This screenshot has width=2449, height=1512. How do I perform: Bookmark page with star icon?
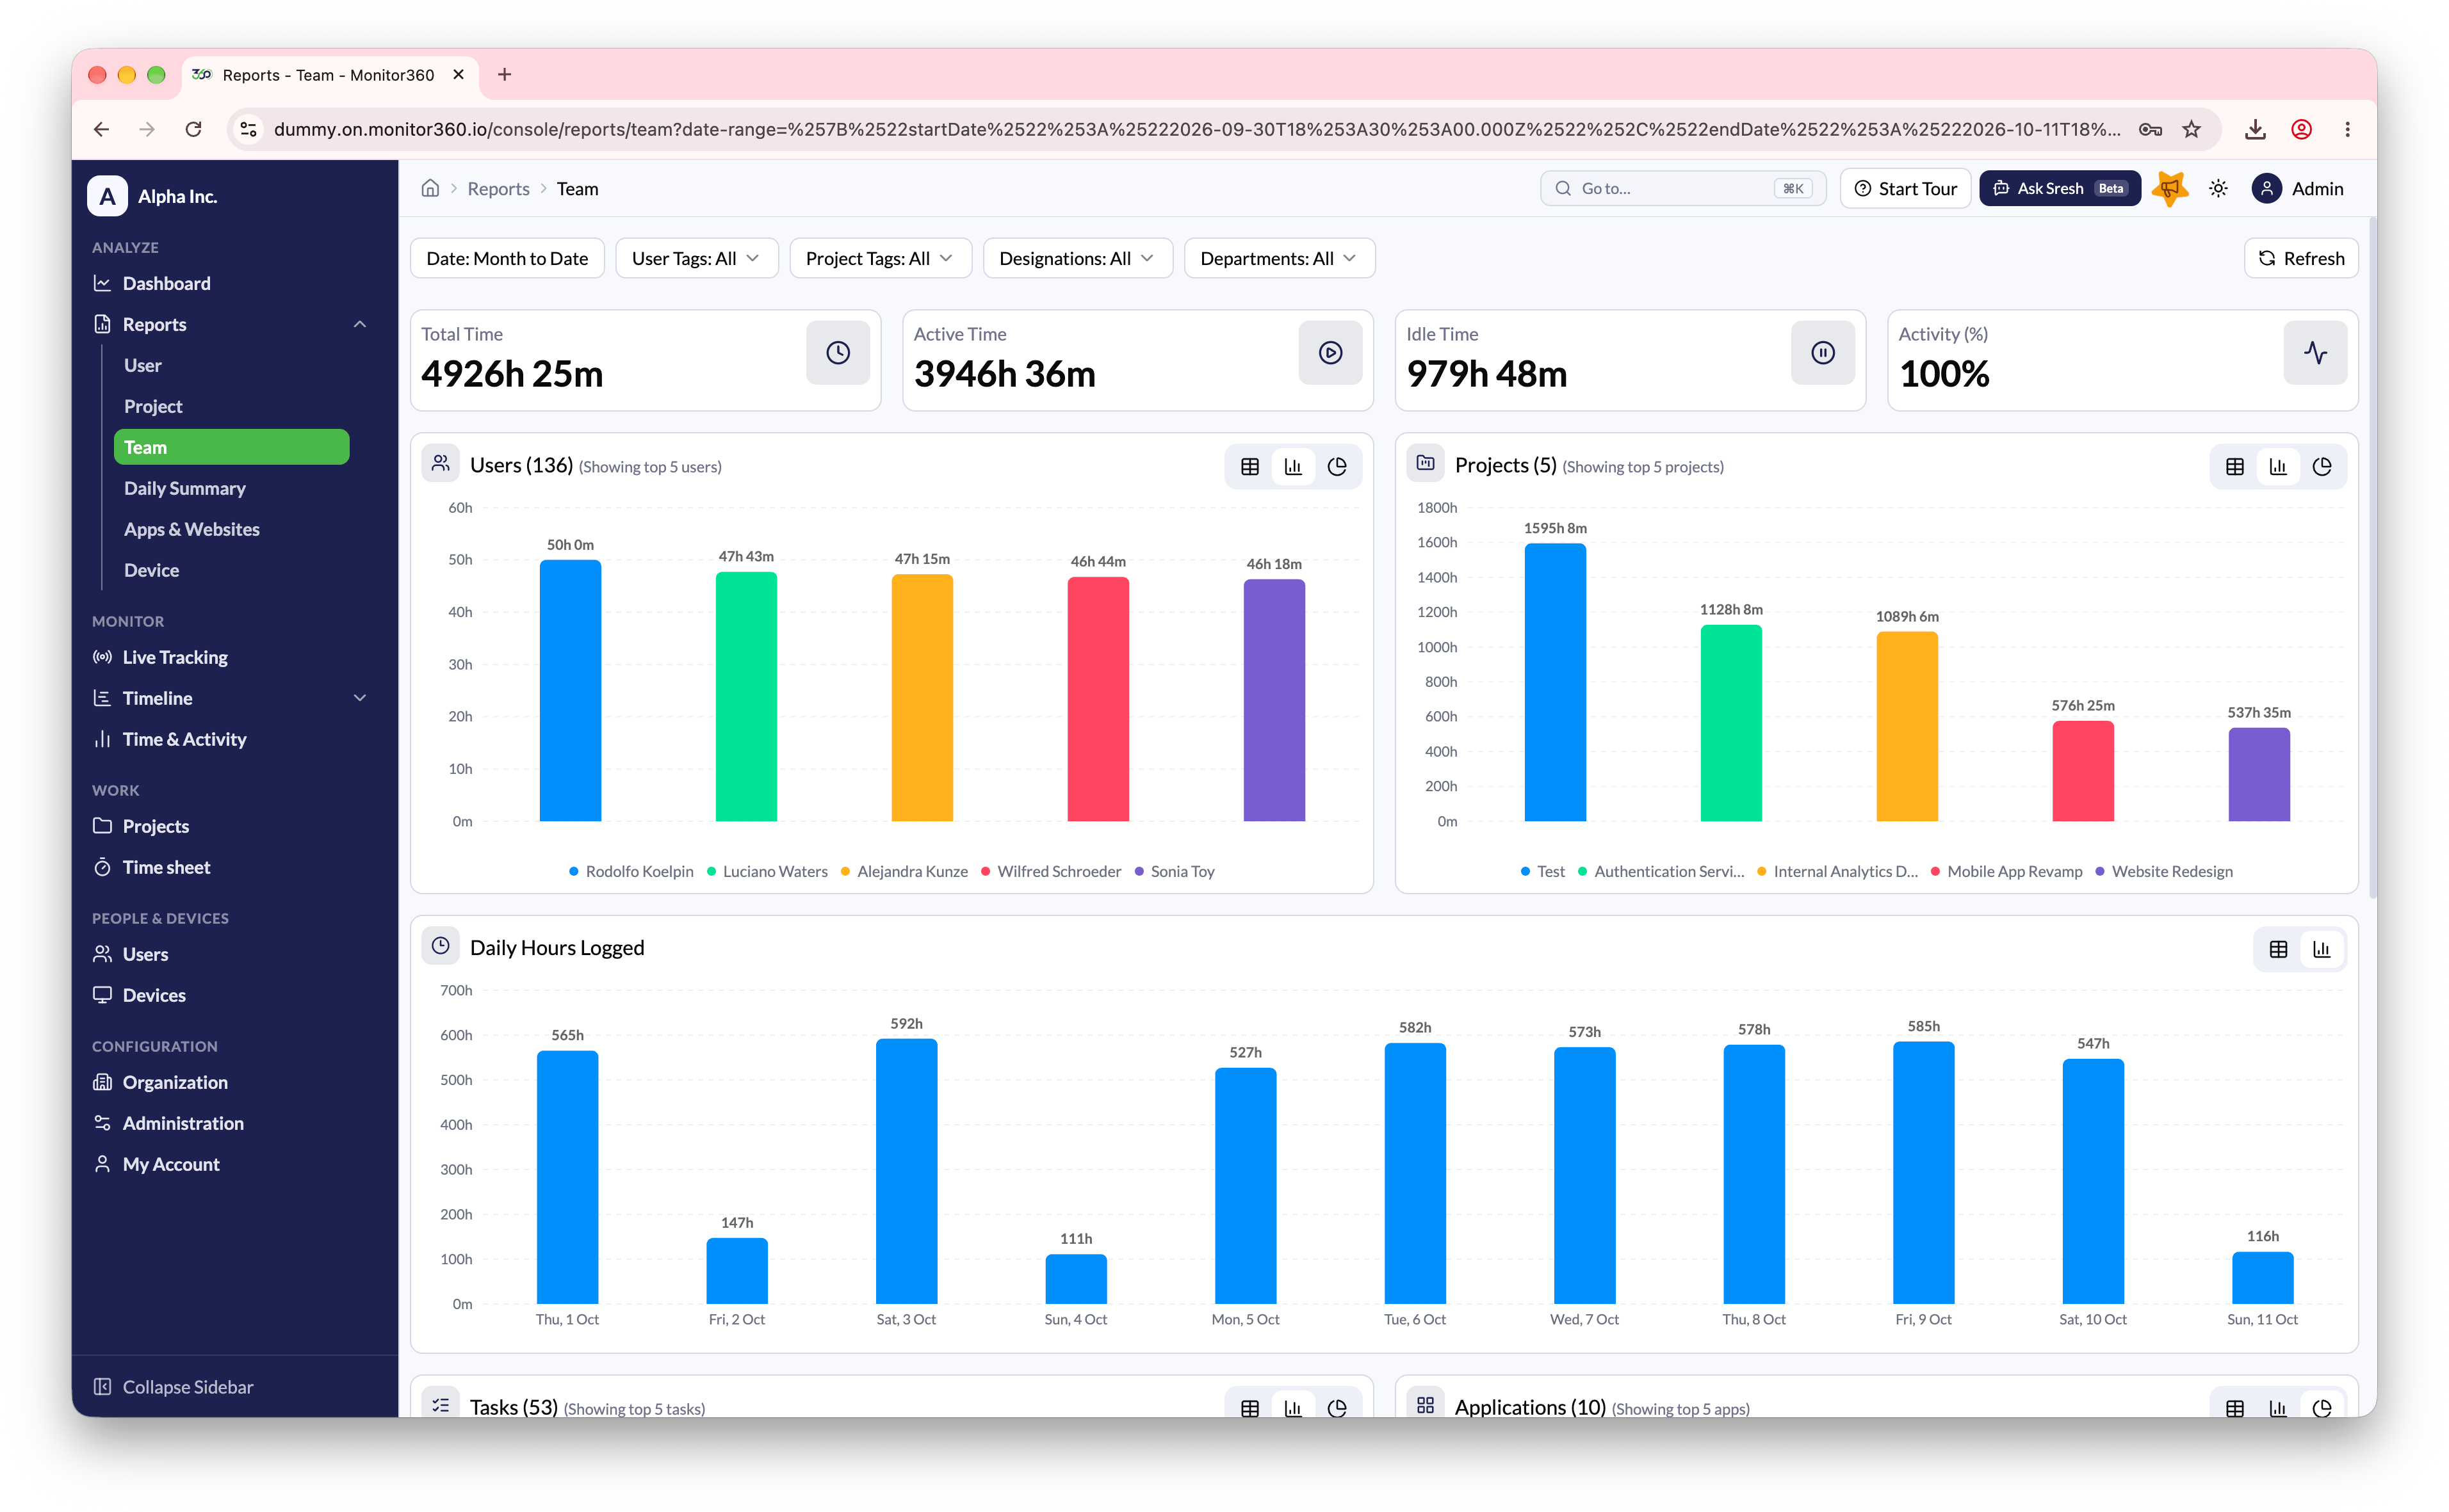[x=2191, y=129]
